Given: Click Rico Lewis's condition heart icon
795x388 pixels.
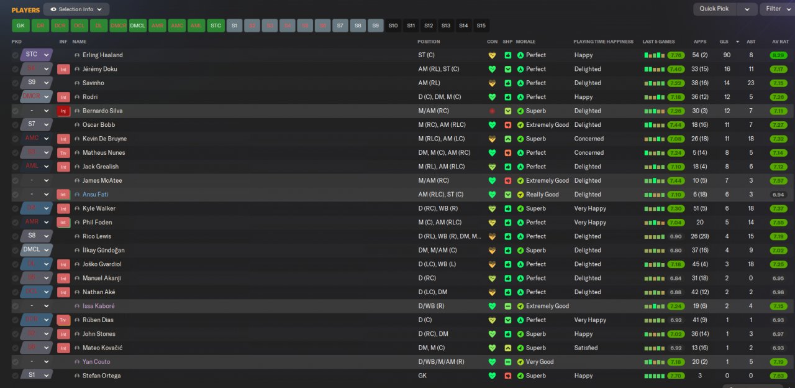Looking at the screenshot, I should point(492,236).
